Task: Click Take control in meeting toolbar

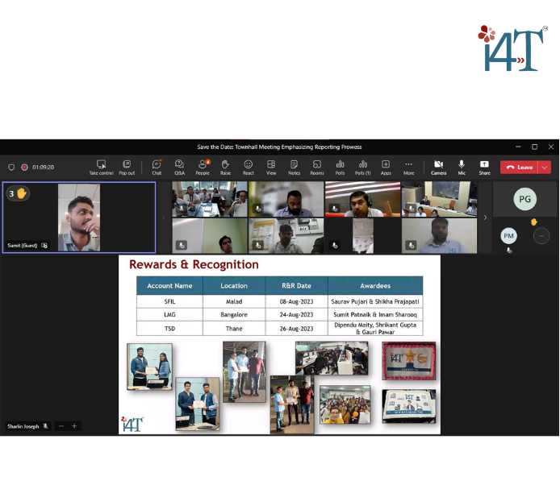Action: [x=101, y=168]
